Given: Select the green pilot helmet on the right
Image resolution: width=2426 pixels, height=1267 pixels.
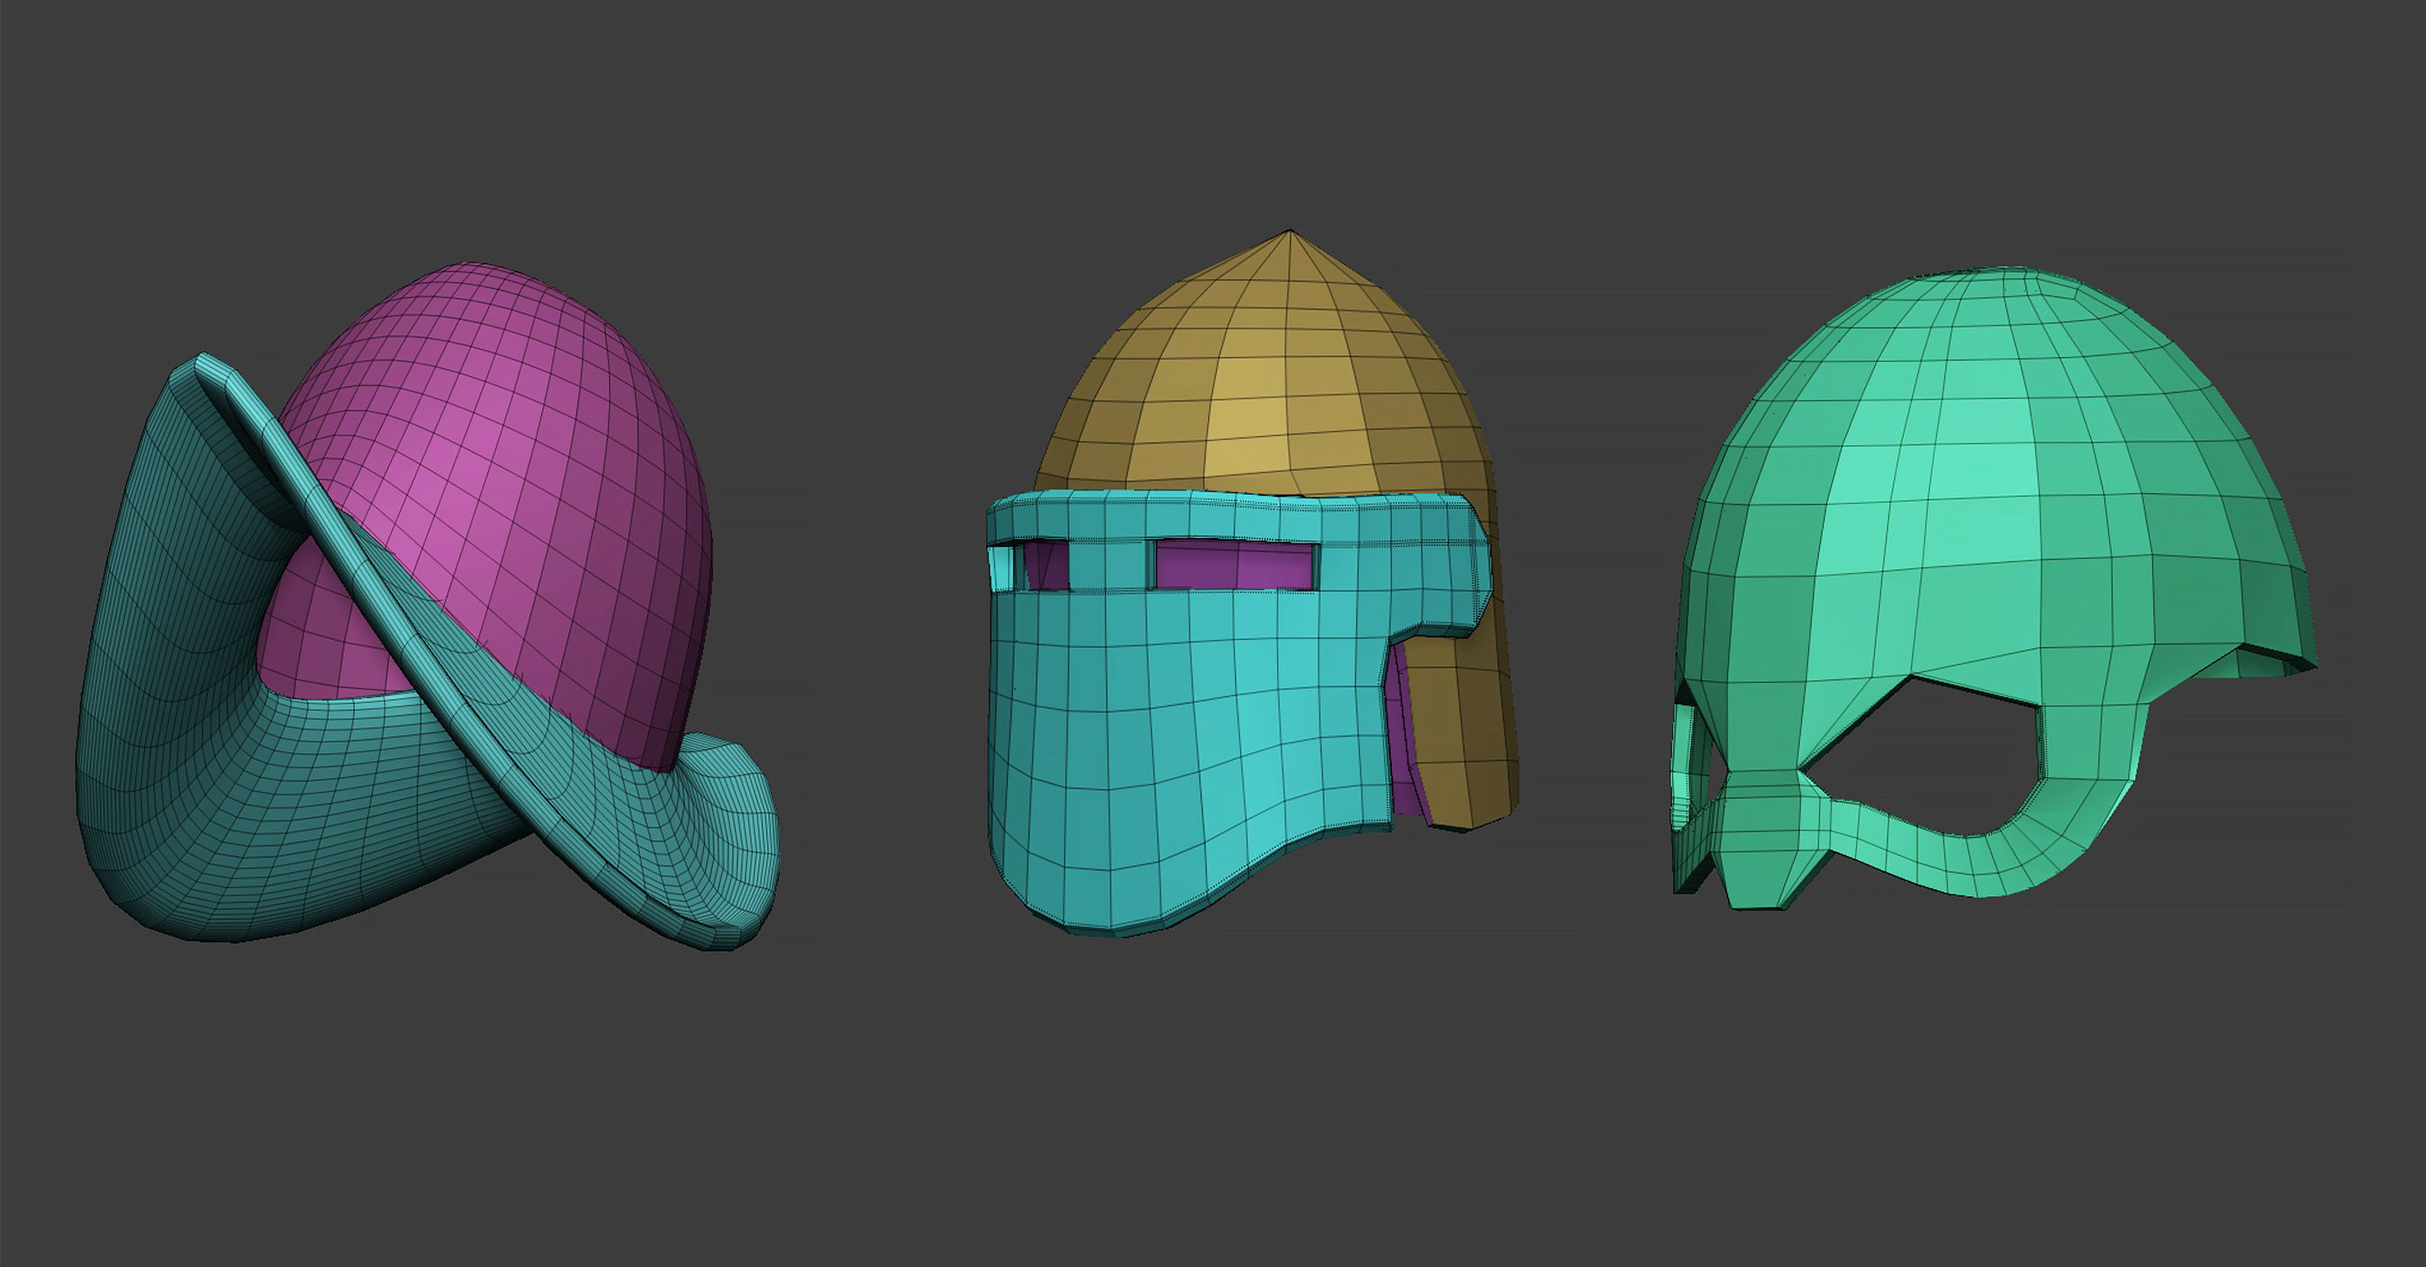Looking at the screenshot, I should coord(2024,471).
